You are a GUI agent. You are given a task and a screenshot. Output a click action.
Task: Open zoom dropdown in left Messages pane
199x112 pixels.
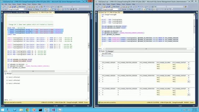click(x=10, y=100)
